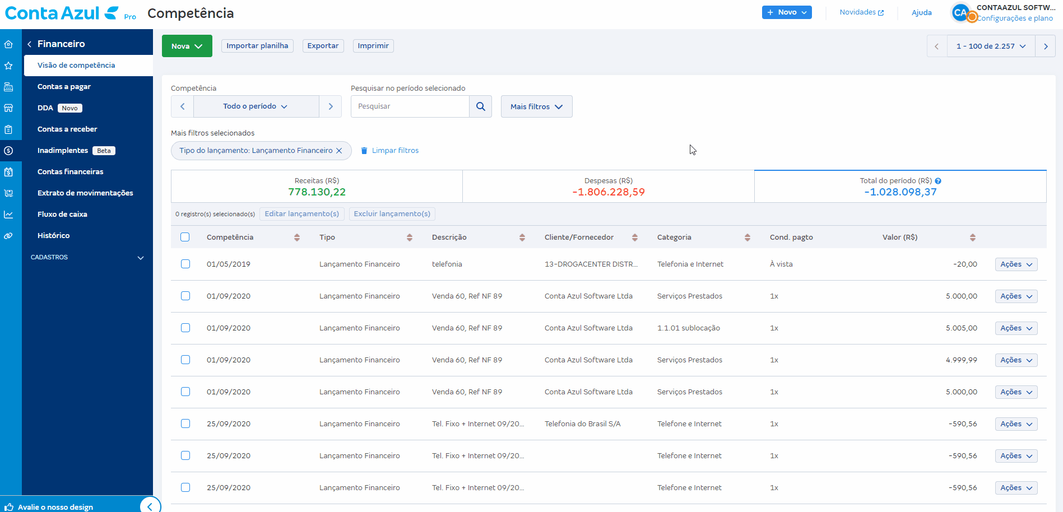This screenshot has width=1063, height=512.
Task: Remove the Lançamento Financeiro filter chip
Action: click(x=339, y=151)
